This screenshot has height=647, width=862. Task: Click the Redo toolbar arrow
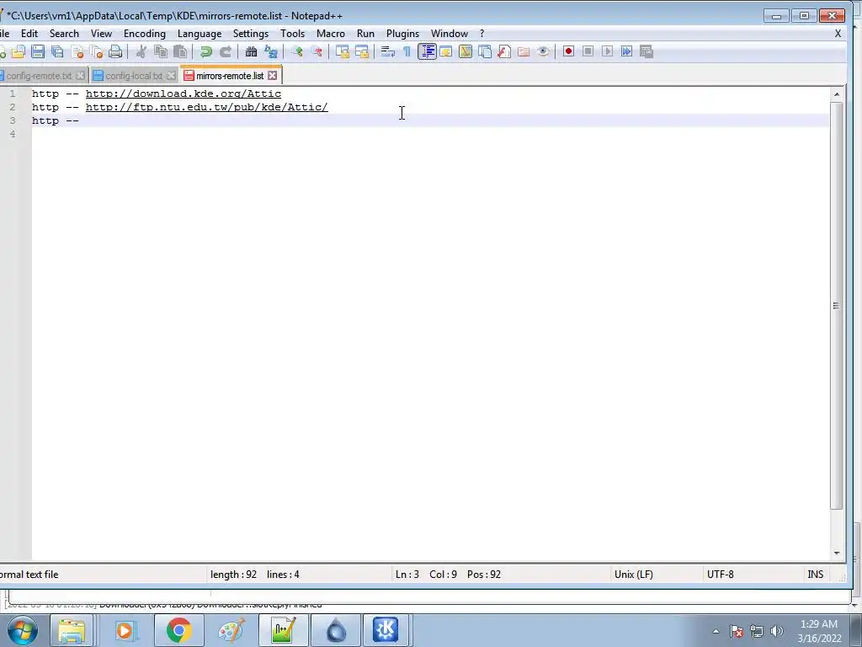click(x=226, y=51)
